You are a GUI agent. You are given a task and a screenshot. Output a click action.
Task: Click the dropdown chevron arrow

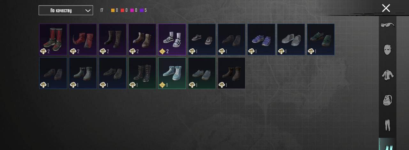pyautogui.click(x=88, y=11)
